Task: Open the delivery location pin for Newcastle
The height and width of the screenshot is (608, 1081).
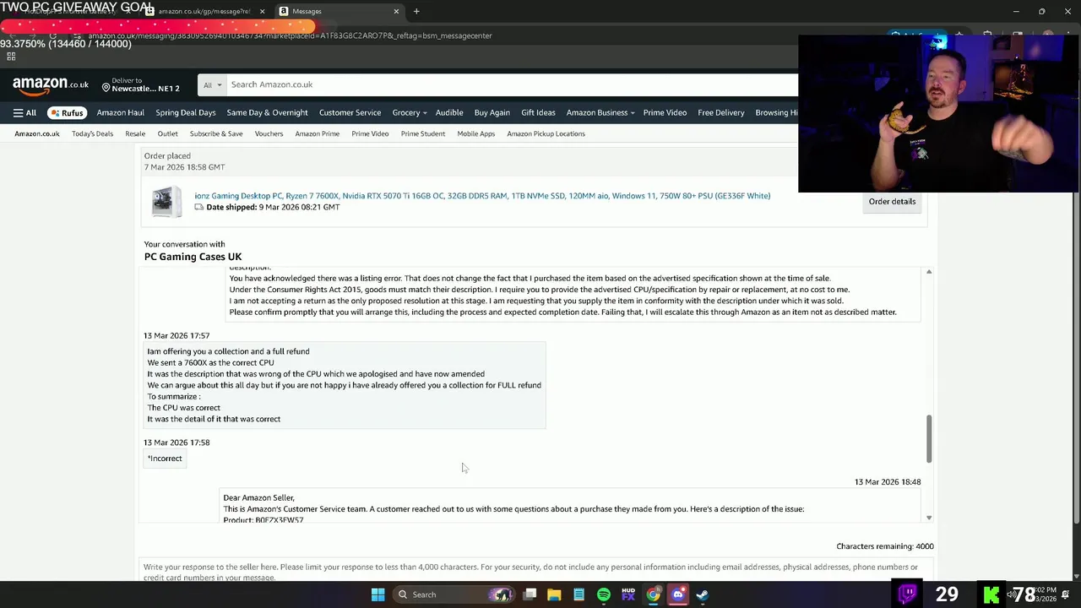Action: 140,84
